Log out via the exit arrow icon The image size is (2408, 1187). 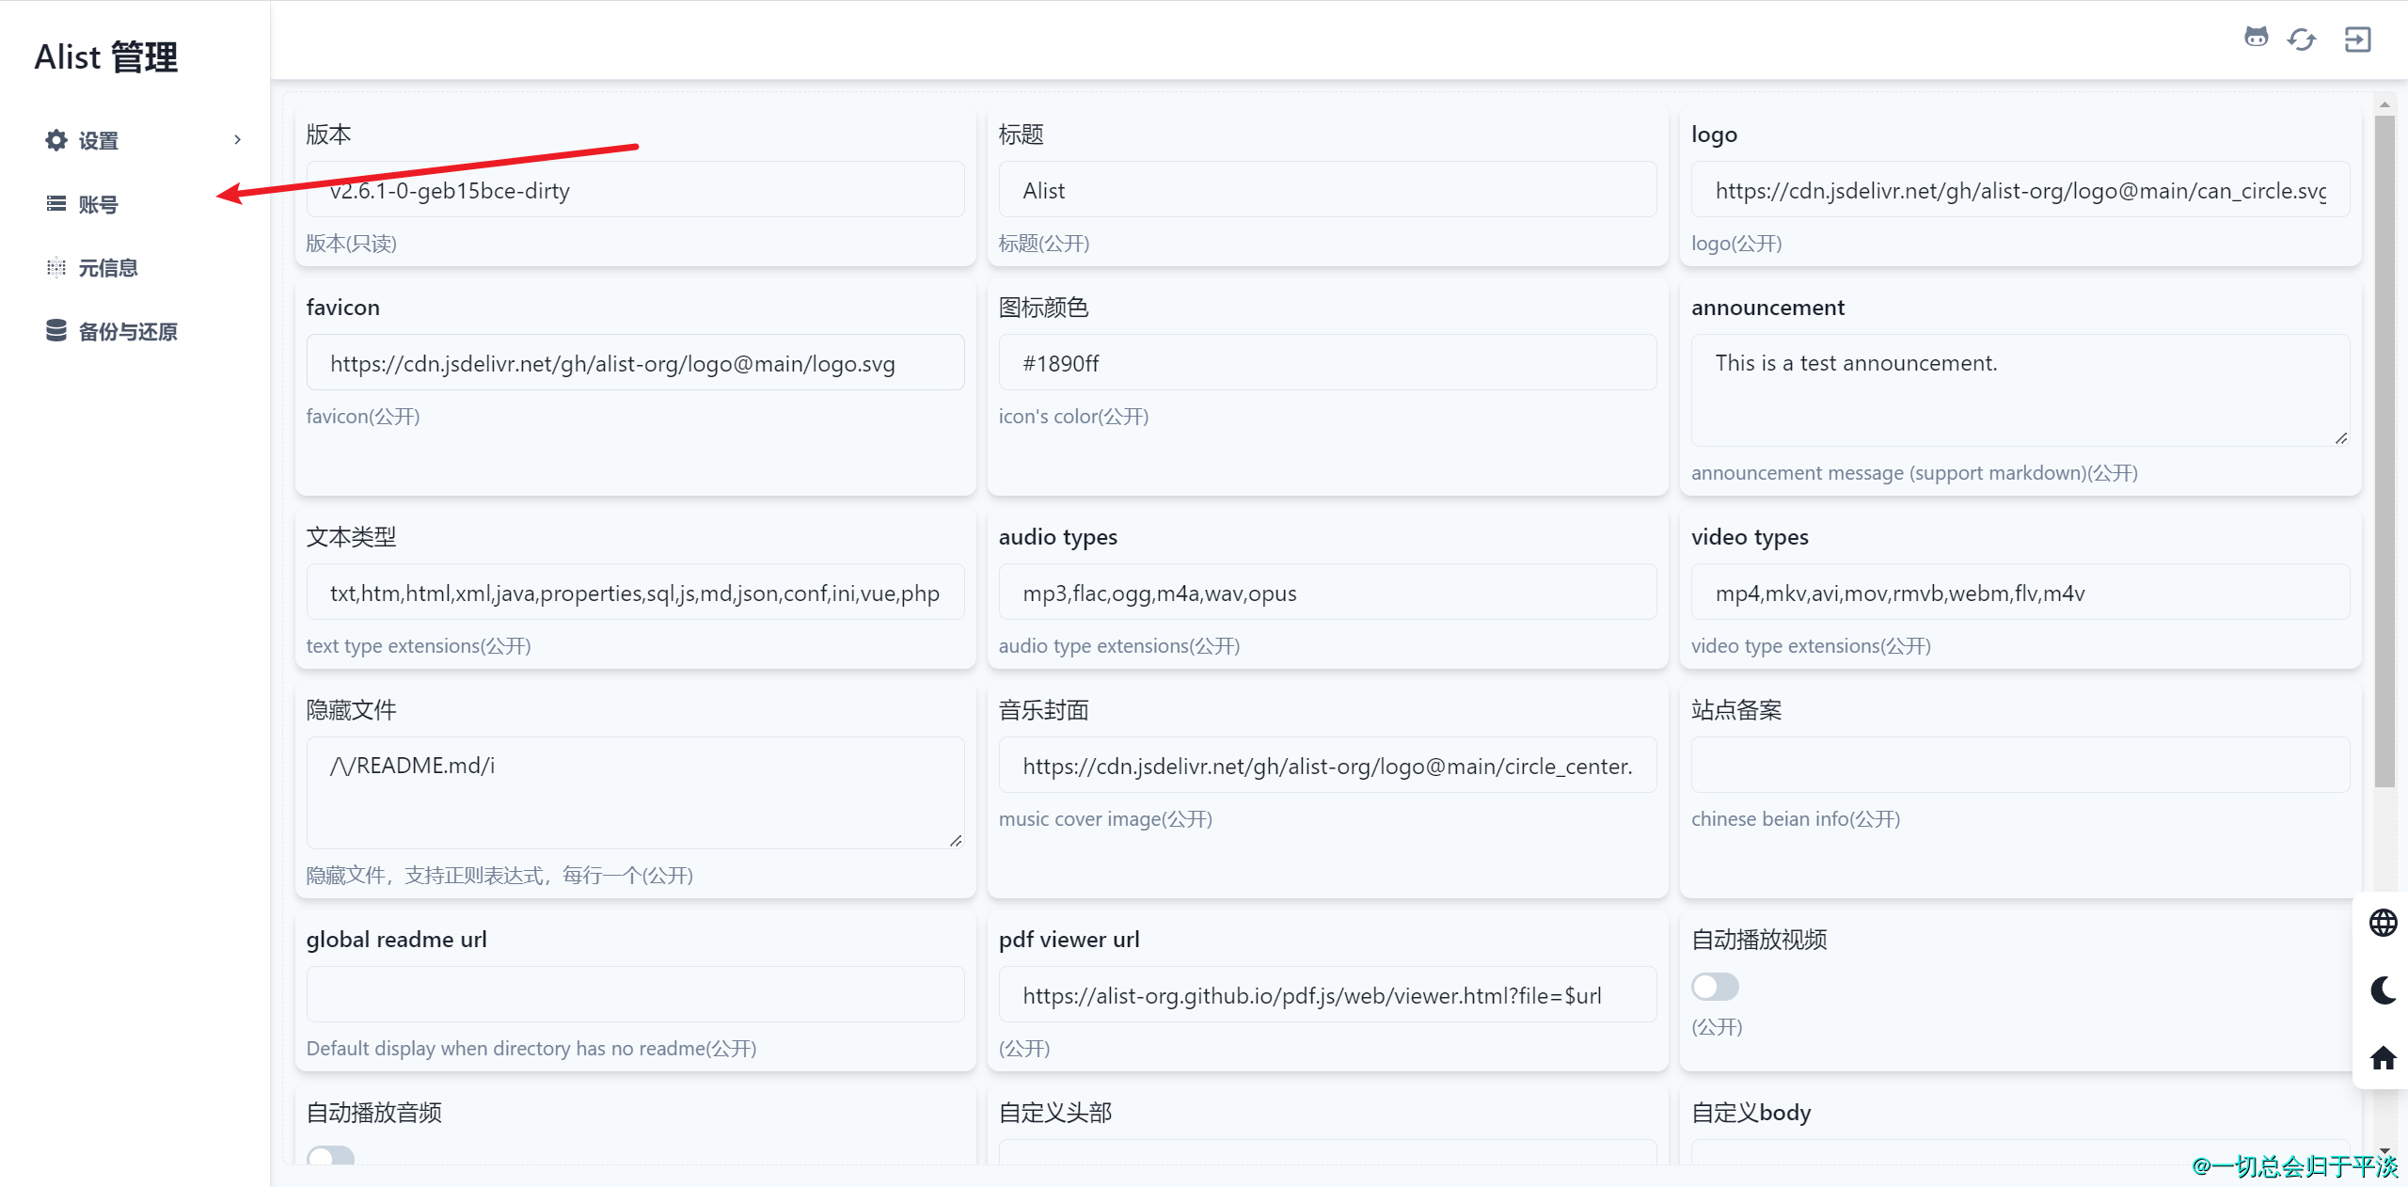point(2357,40)
